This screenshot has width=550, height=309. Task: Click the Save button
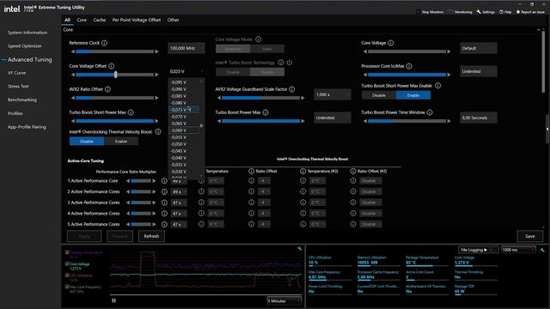(530, 236)
